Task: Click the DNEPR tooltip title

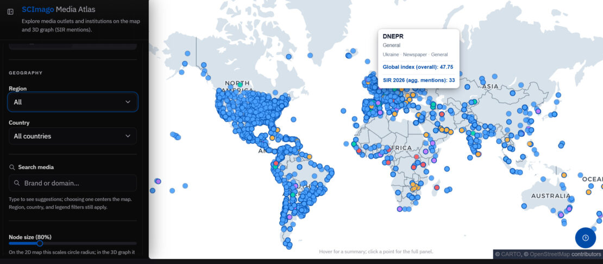Action: click(393, 36)
